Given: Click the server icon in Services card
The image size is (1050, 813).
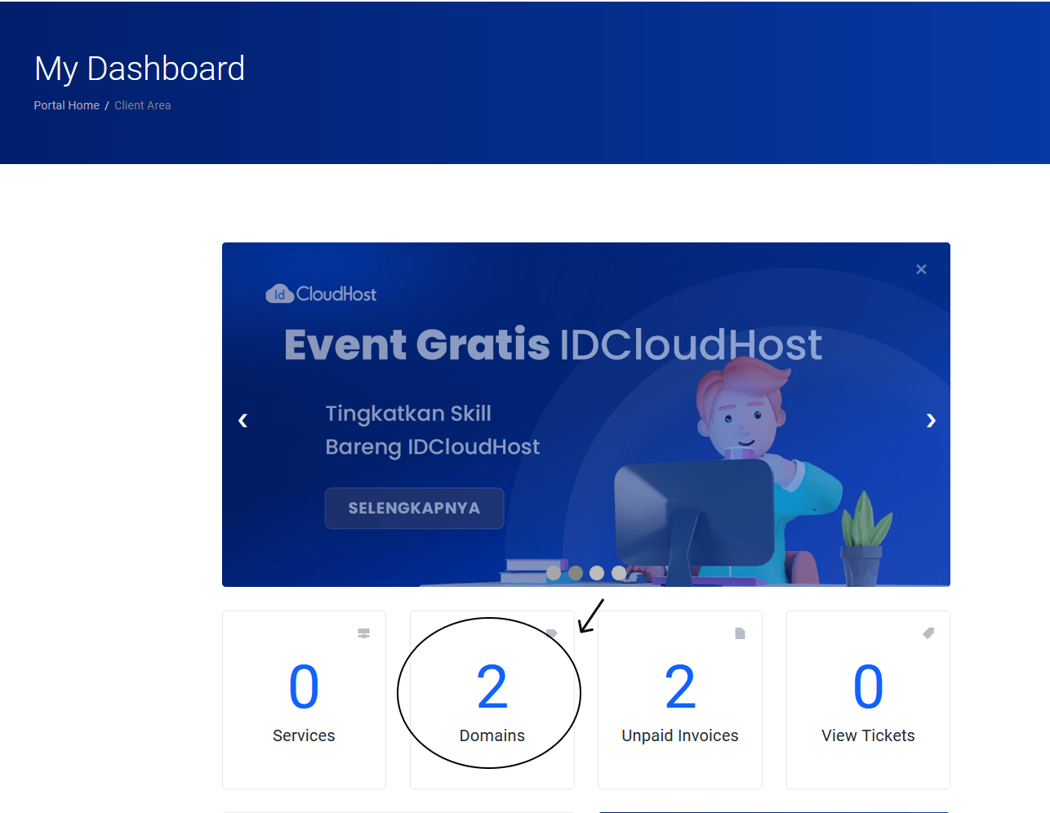Looking at the screenshot, I should pos(364,633).
